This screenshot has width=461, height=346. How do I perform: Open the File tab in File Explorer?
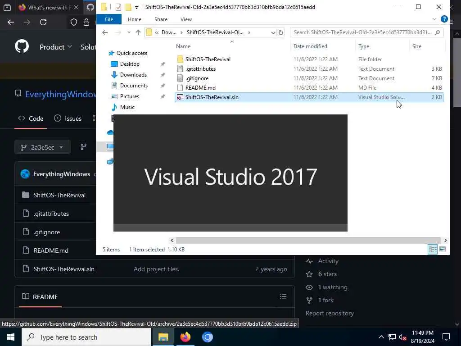click(109, 19)
